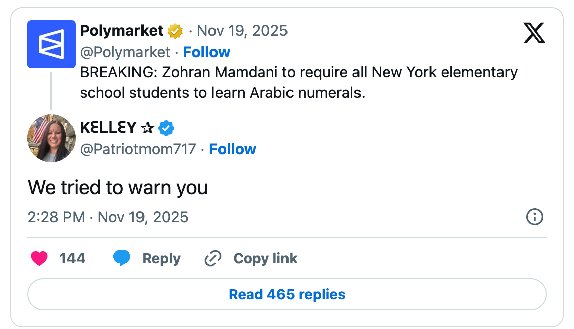Click the Reply text label
The image size is (574, 329).
coord(161,259)
